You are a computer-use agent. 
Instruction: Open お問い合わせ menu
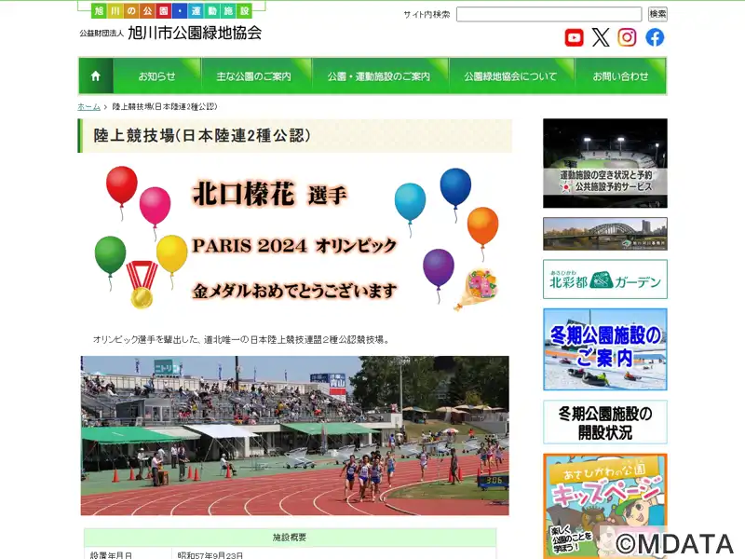(x=620, y=76)
